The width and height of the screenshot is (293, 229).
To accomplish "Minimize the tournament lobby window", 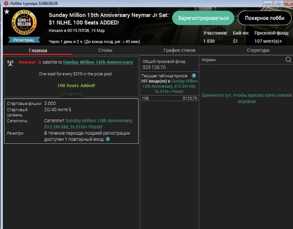I will (x=268, y=3).
